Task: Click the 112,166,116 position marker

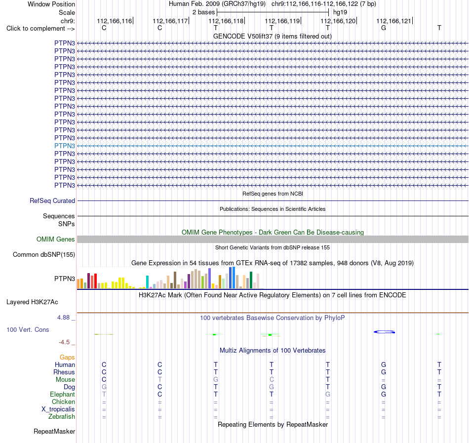Action: pyautogui.click(x=115, y=21)
